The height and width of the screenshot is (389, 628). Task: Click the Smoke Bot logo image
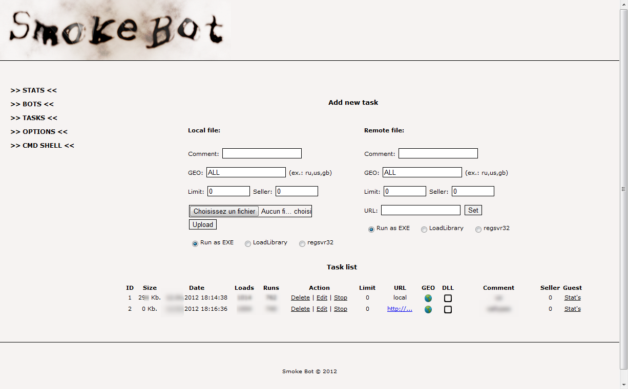coord(115,30)
